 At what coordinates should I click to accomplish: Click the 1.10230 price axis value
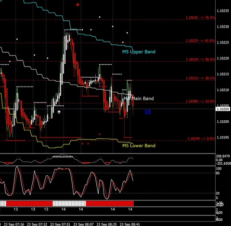pyautogui.click(x=223, y=27)
